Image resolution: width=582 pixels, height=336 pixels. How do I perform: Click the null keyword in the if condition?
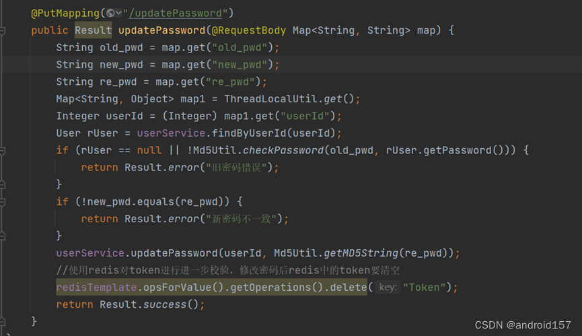pyautogui.click(x=149, y=150)
